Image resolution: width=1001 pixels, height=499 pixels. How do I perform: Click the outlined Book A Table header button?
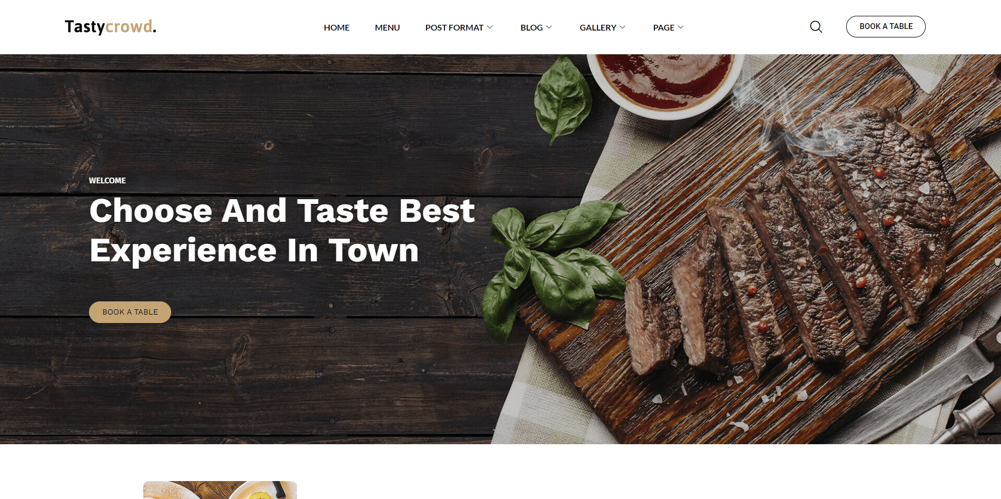(886, 26)
